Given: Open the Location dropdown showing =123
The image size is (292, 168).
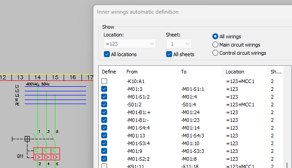Looking at the screenshot, I should [x=130, y=44].
